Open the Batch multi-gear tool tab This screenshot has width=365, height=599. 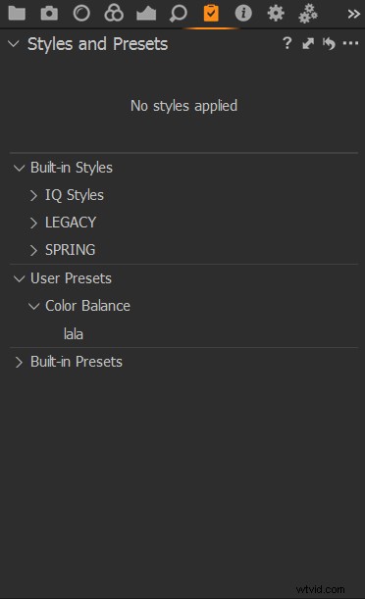coord(308,14)
